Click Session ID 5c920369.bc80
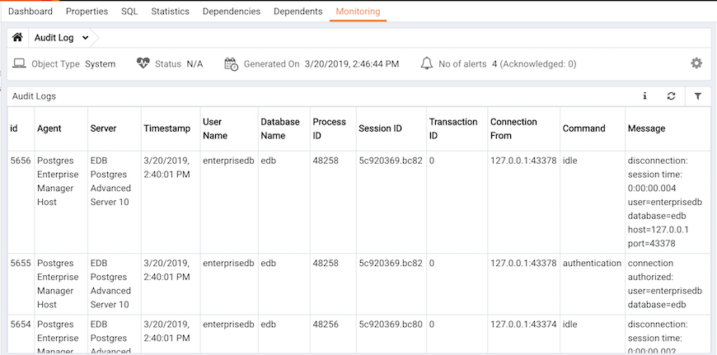Viewport: 717px width, 355px height. click(391, 325)
